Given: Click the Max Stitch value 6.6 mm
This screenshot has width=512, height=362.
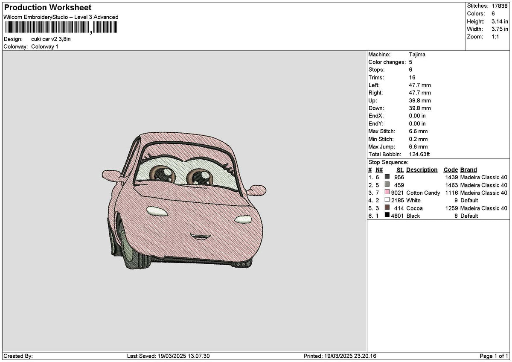Looking at the screenshot, I should coord(418,131).
